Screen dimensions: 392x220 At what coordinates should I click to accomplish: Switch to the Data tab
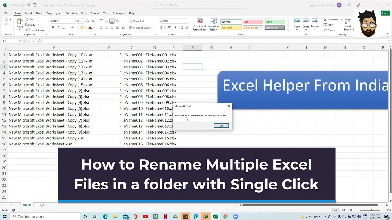(x=84, y=13)
